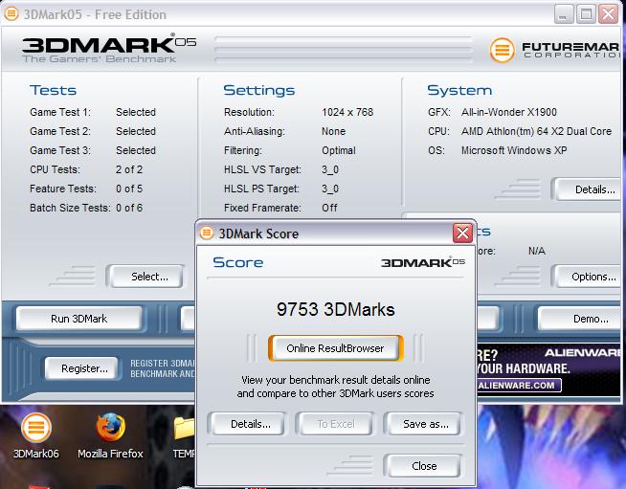Viewport: 626px width, 489px height.
Task: Open the Online ResultBrowser
Action: click(335, 348)
